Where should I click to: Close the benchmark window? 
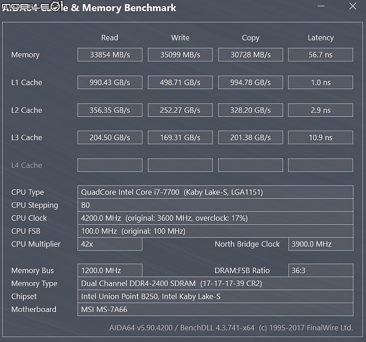pos(352,6)
